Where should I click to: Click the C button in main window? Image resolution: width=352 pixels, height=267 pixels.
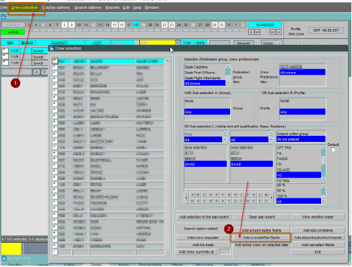36,72
